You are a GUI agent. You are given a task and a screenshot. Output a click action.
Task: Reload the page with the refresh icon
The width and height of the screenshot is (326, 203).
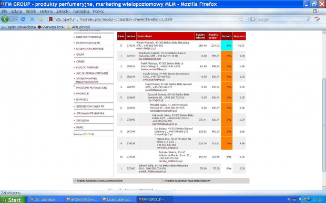pos(23,19)
